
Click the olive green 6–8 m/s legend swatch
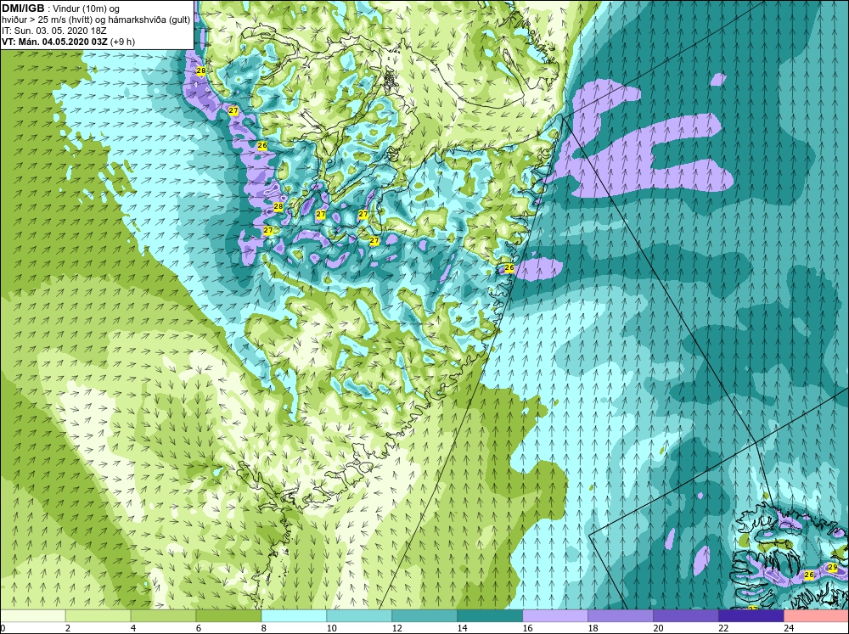click(x=228, y=615)
